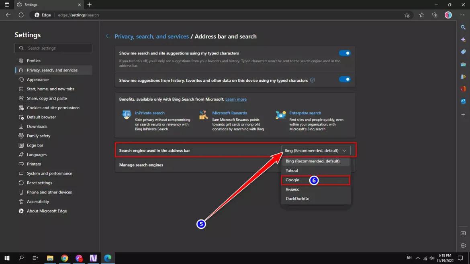The height and width of the screenshot is (264, 470).
Task: Open the InPrivate search link
Action: pyautogui.click(x=149, y=113)
